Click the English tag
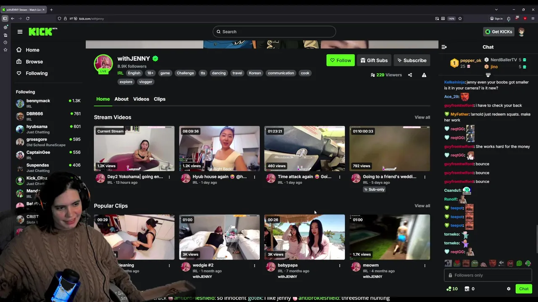 pyautogui.click(x=134, y=73)
